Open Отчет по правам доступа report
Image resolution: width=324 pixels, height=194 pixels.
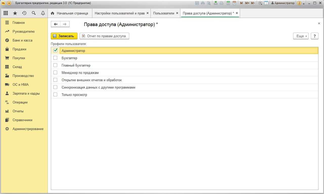pyautogui.click(x=104, y=36)
